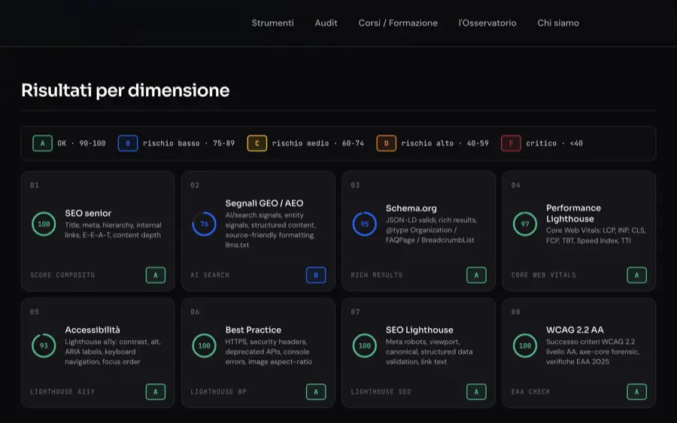Click the 'rischio alto · 40-59' legend text
Screen dimensions: 677x423
coord(445,143)
